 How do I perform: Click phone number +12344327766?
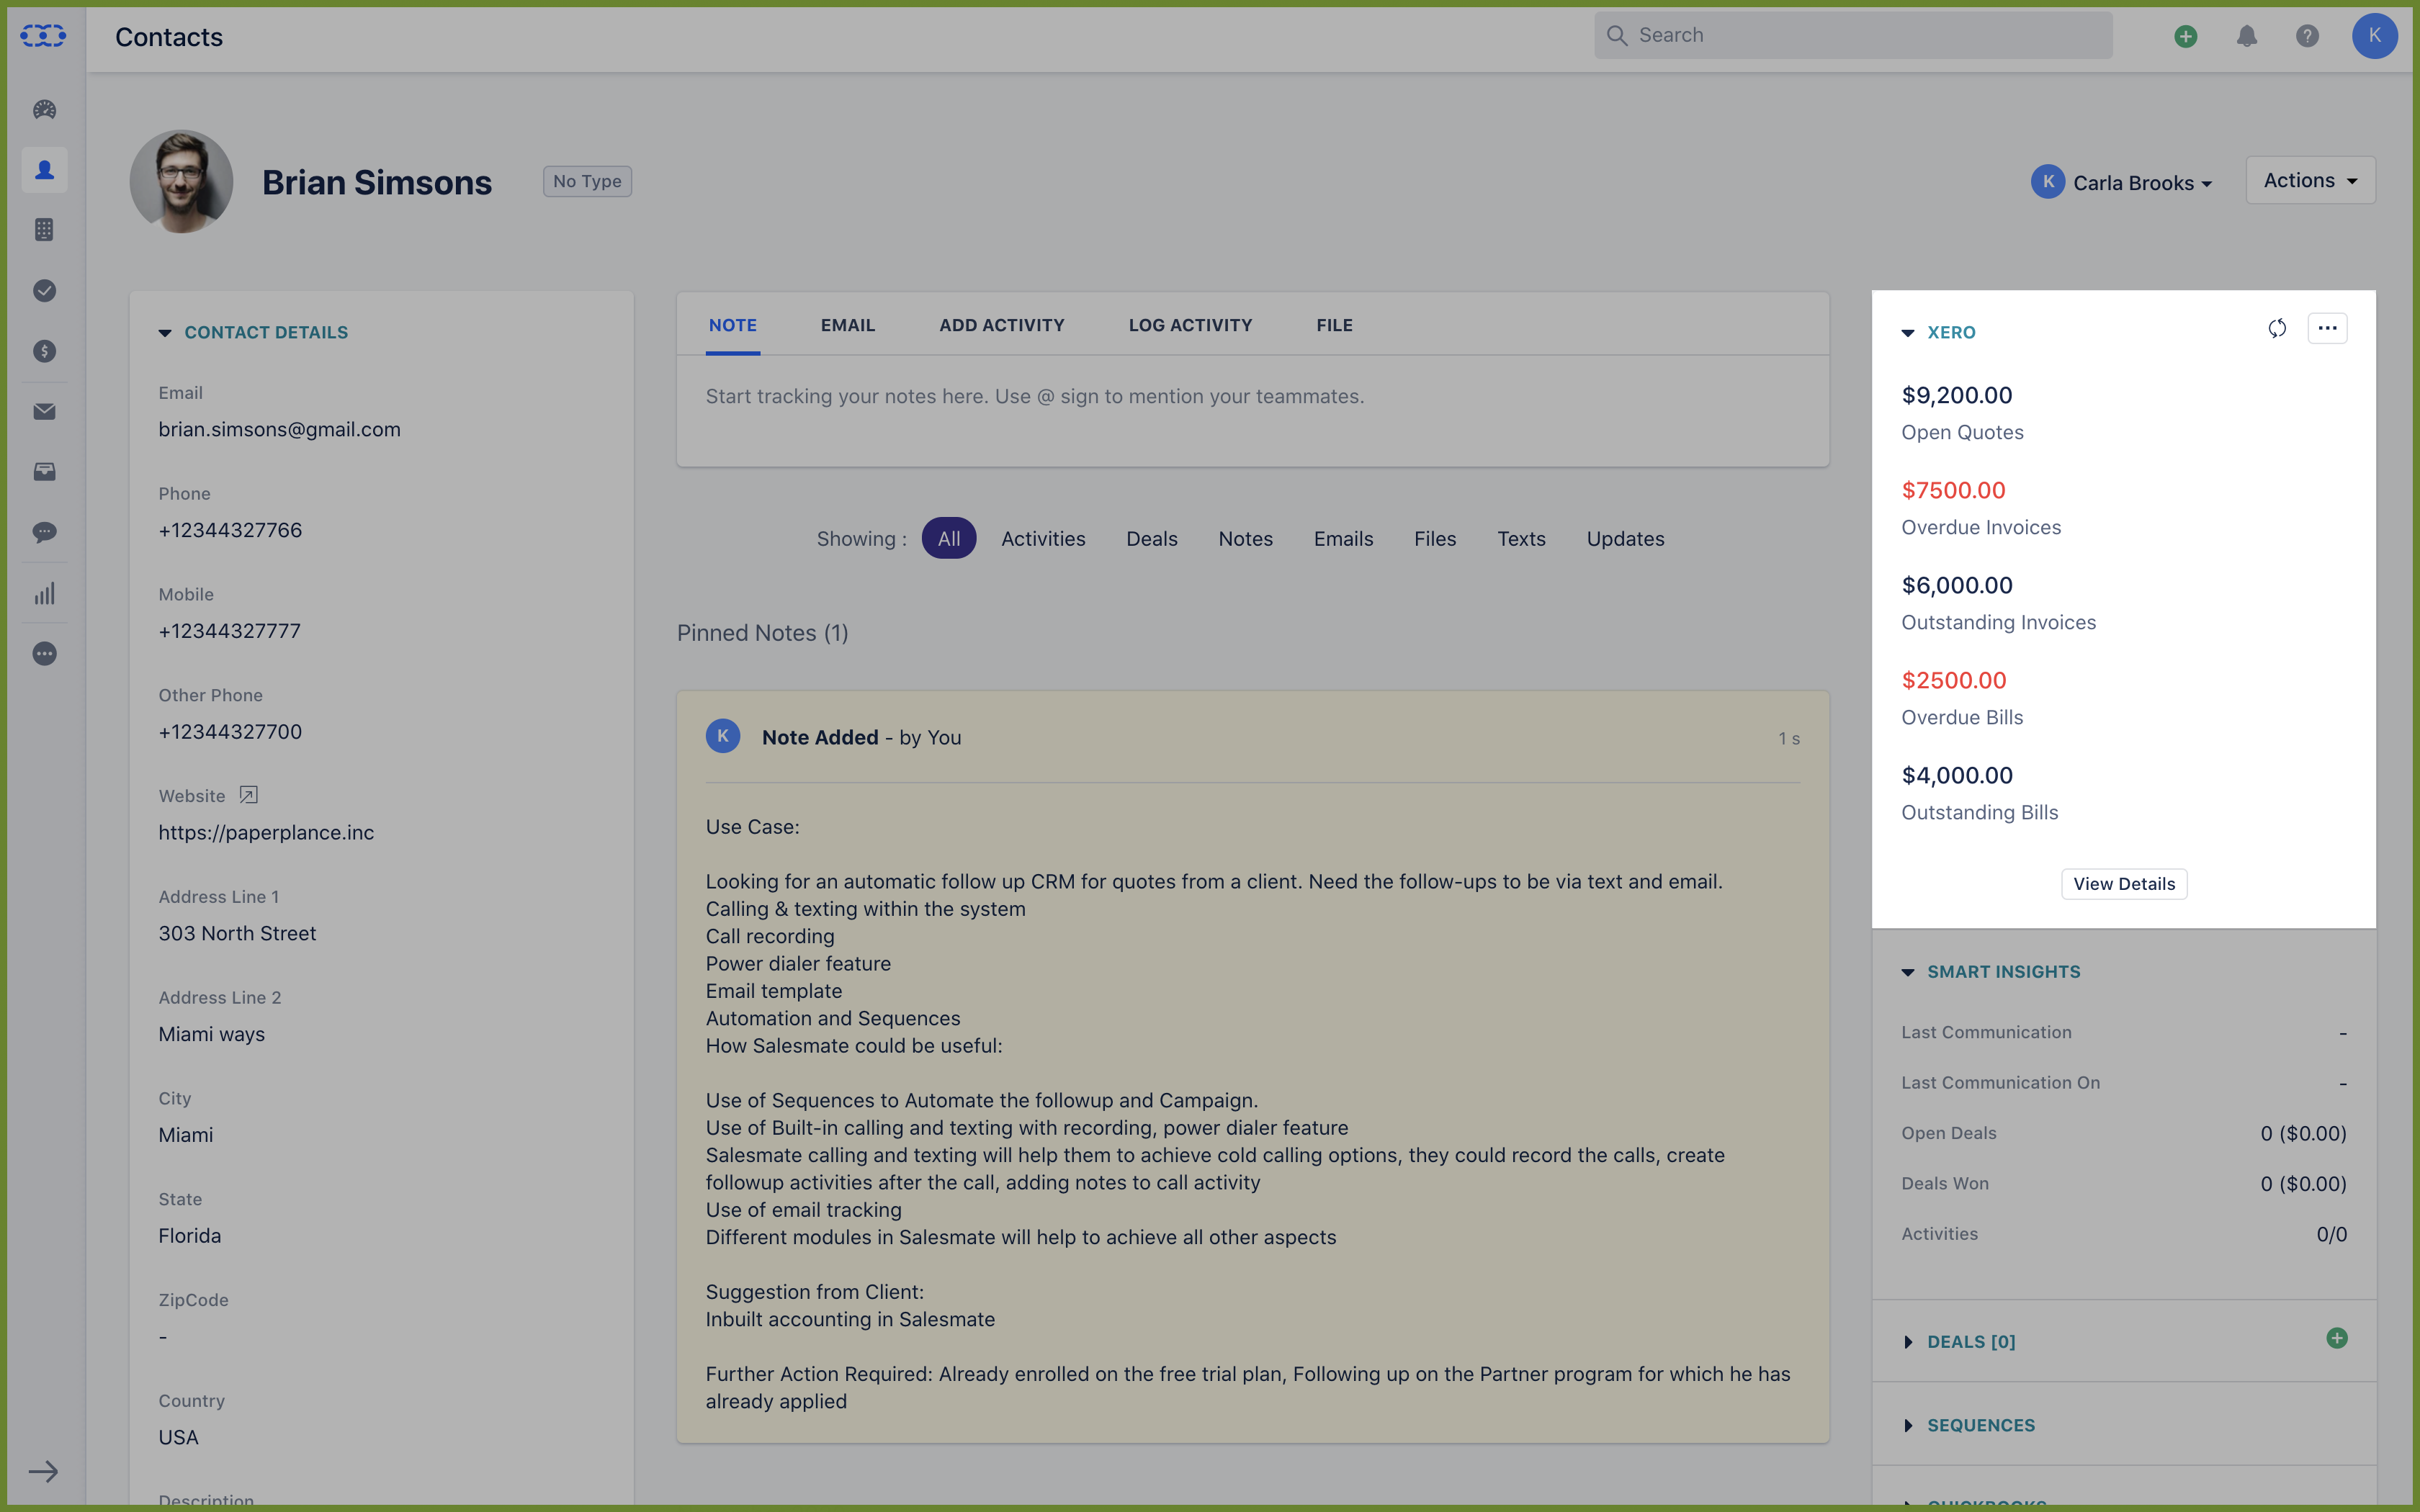(x=230, y=530)
